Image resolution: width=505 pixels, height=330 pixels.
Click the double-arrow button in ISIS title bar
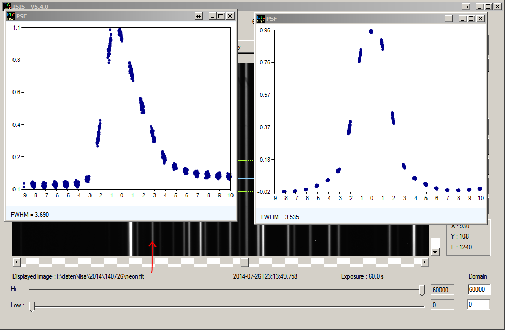[x=465, y=7]
